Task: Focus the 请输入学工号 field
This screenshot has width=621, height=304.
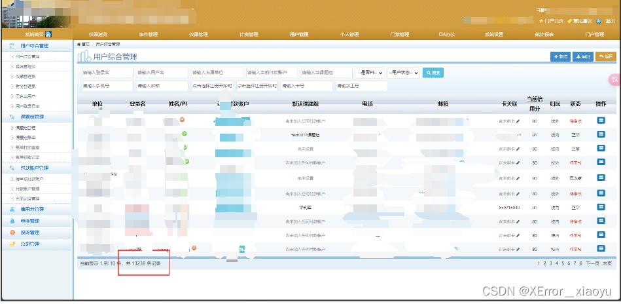Action: click(x=362, y=86)
